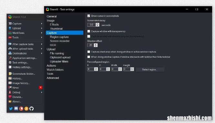Open Effects settings page
Screen dimensions: 215x123
point(54,24)
